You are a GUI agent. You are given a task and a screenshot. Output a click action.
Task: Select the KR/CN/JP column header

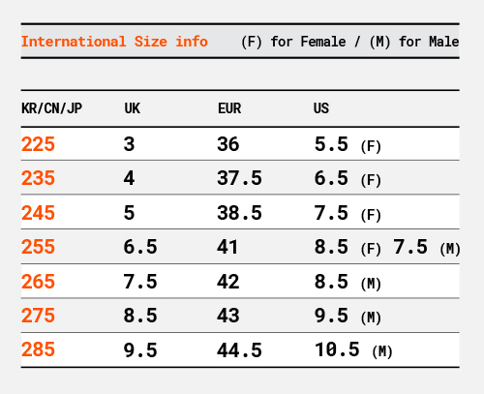coord(51,108)
